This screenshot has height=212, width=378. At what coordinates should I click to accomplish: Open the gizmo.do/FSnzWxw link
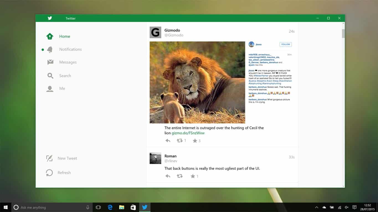tap(188, 133)
